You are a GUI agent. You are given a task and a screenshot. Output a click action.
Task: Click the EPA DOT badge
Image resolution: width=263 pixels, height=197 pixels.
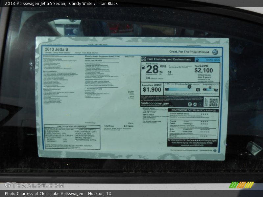(x=143, y=59)
